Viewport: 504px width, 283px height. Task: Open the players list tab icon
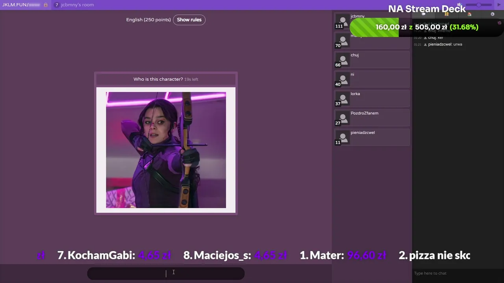pyautogui.click(x=447, y=14)
